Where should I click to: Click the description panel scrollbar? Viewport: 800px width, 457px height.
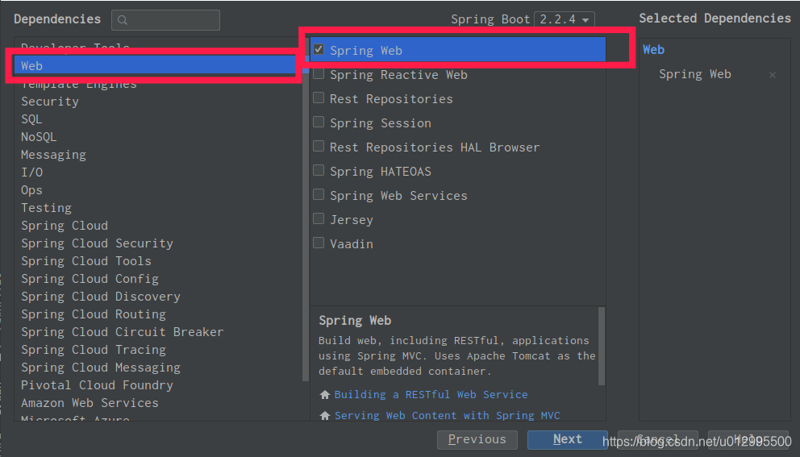click(602, 346)
